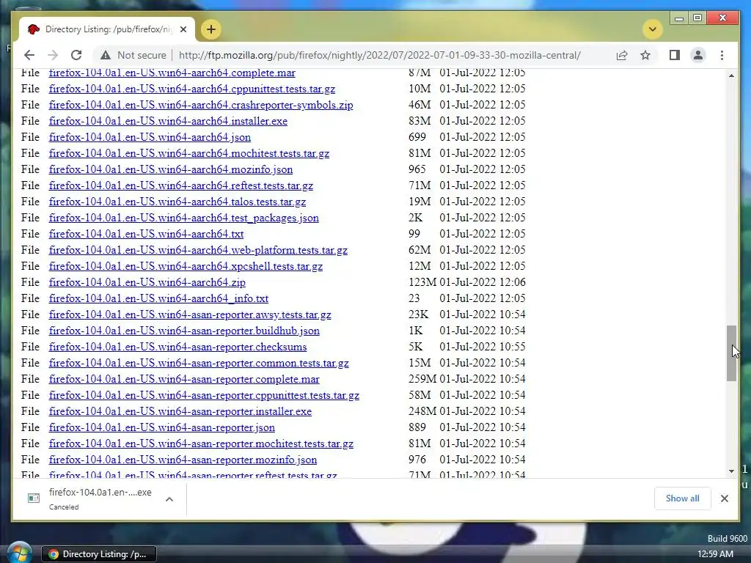Click scrollbar up arrow
The height and width of the screenshot is (563, 751).
731,76
